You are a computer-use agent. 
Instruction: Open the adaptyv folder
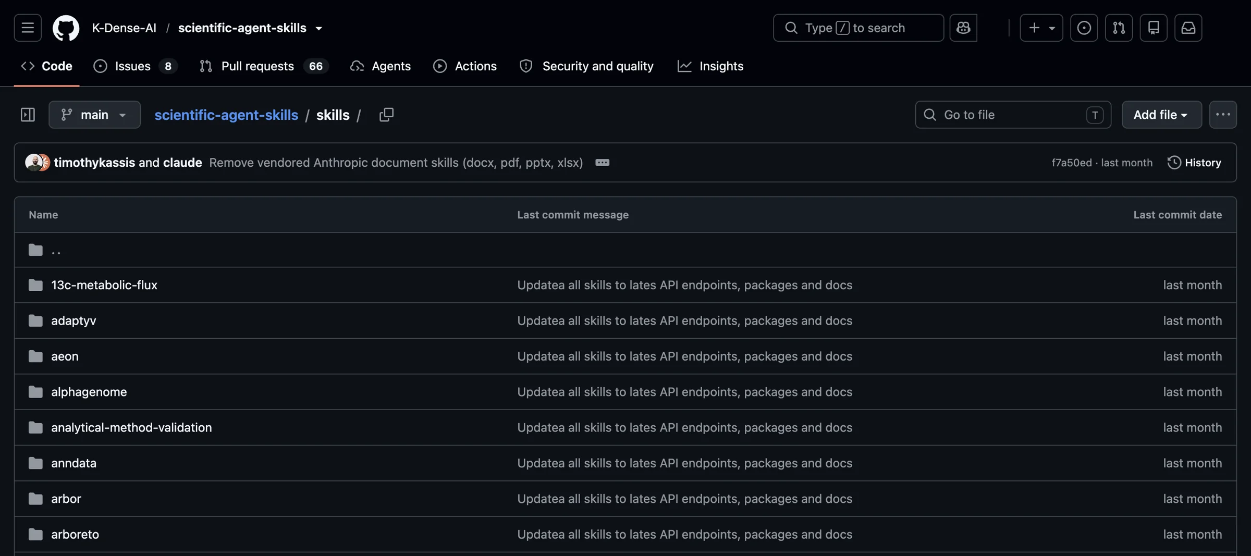coord(73,320)
